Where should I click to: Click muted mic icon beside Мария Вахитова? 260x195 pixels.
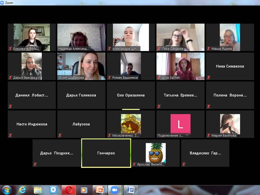coord(209,135)
